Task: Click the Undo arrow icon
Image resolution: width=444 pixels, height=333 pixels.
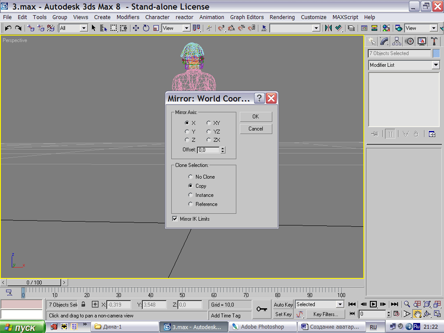Action: (8, 28)
